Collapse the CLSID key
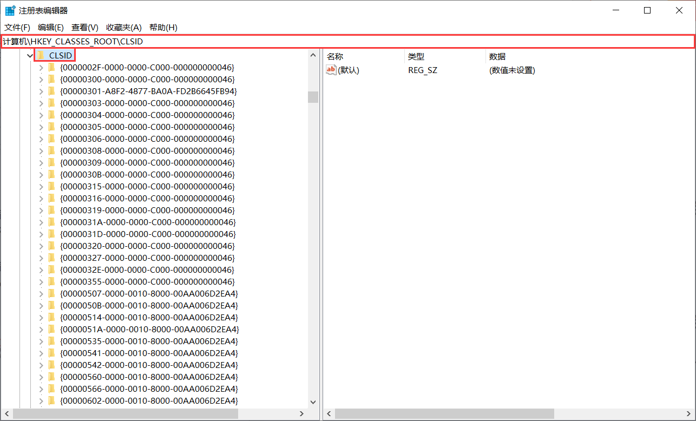The height and width of the screenshot is (421, 696). 30,56
